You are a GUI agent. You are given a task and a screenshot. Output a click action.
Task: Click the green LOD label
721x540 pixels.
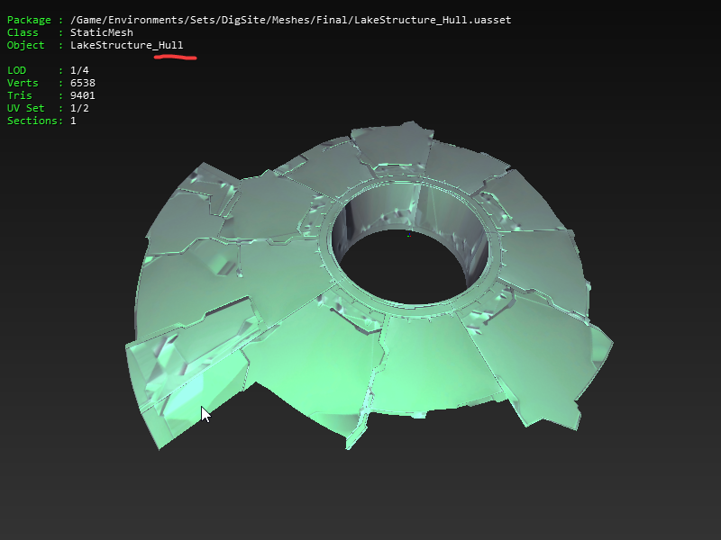click(x=16, y=70)
